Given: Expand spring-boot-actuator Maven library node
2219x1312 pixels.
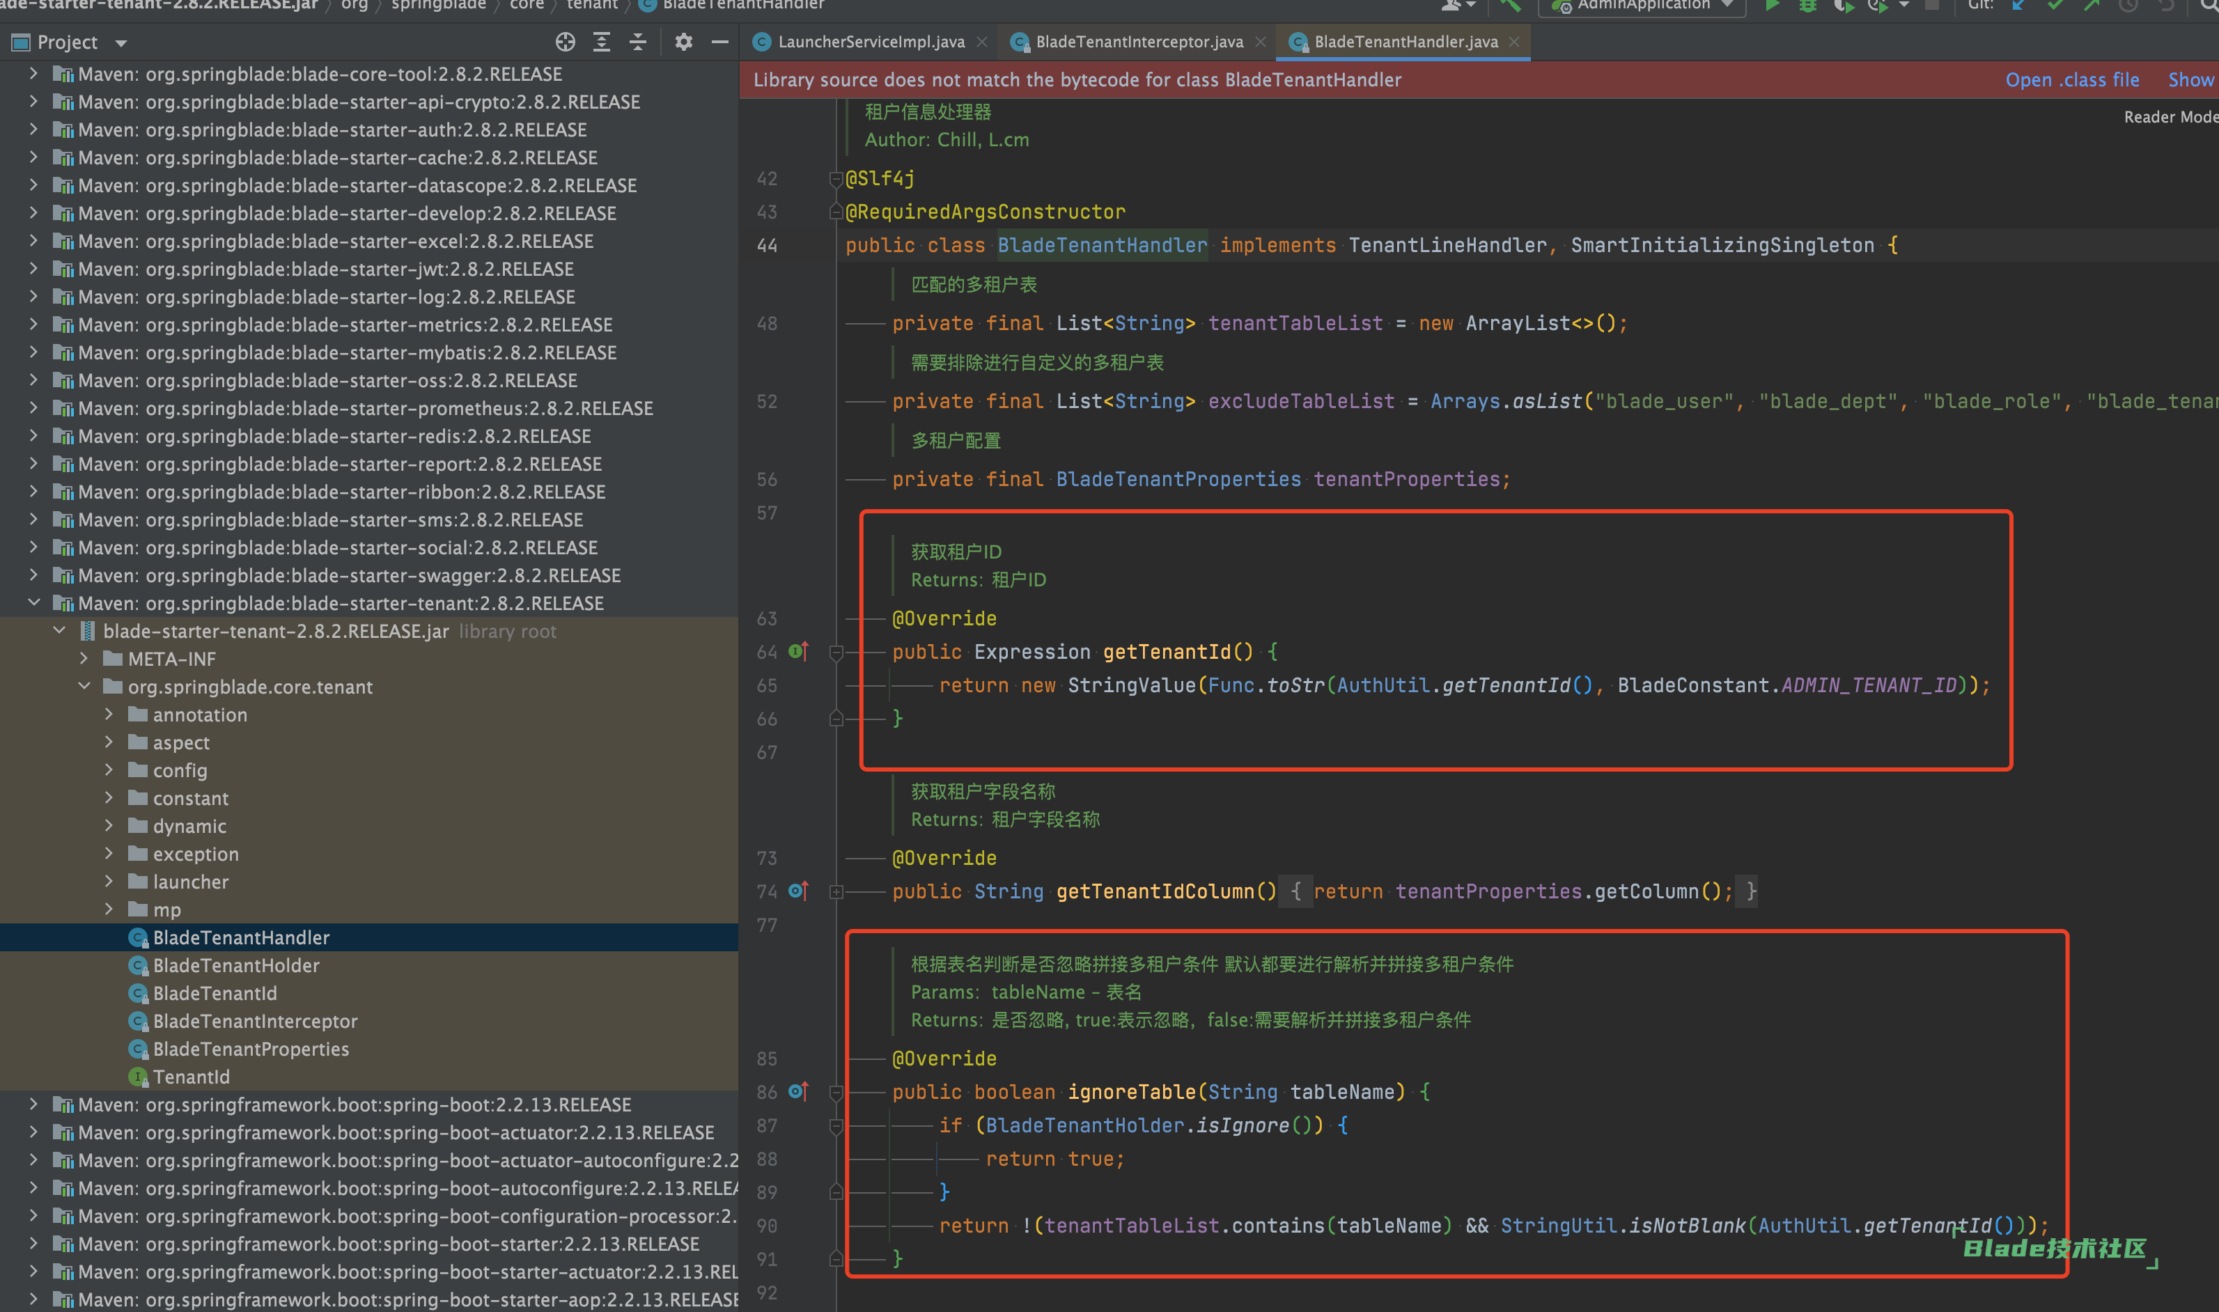Looking at the screenshot, I should 33,1132.
